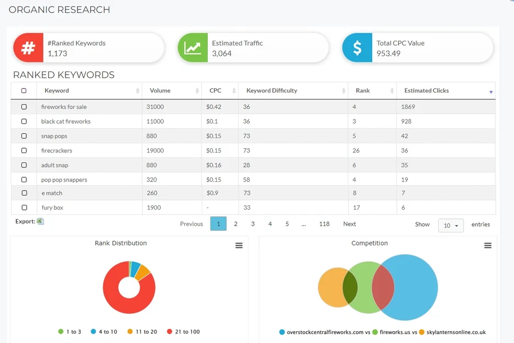Image resolution: width=514 pixels, height=343 pixels.
Task: Click the green Estimated Traffic chart icon
Action: (x=192, y=48)
